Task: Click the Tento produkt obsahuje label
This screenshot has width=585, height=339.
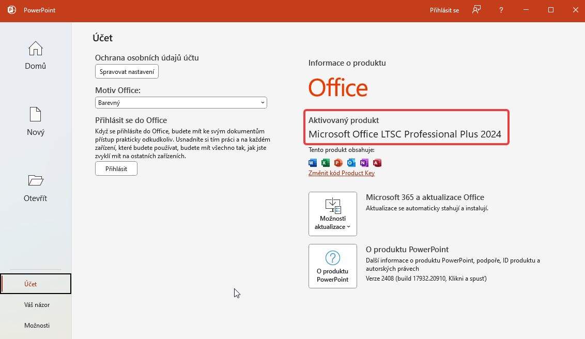Action: (342, 150)
